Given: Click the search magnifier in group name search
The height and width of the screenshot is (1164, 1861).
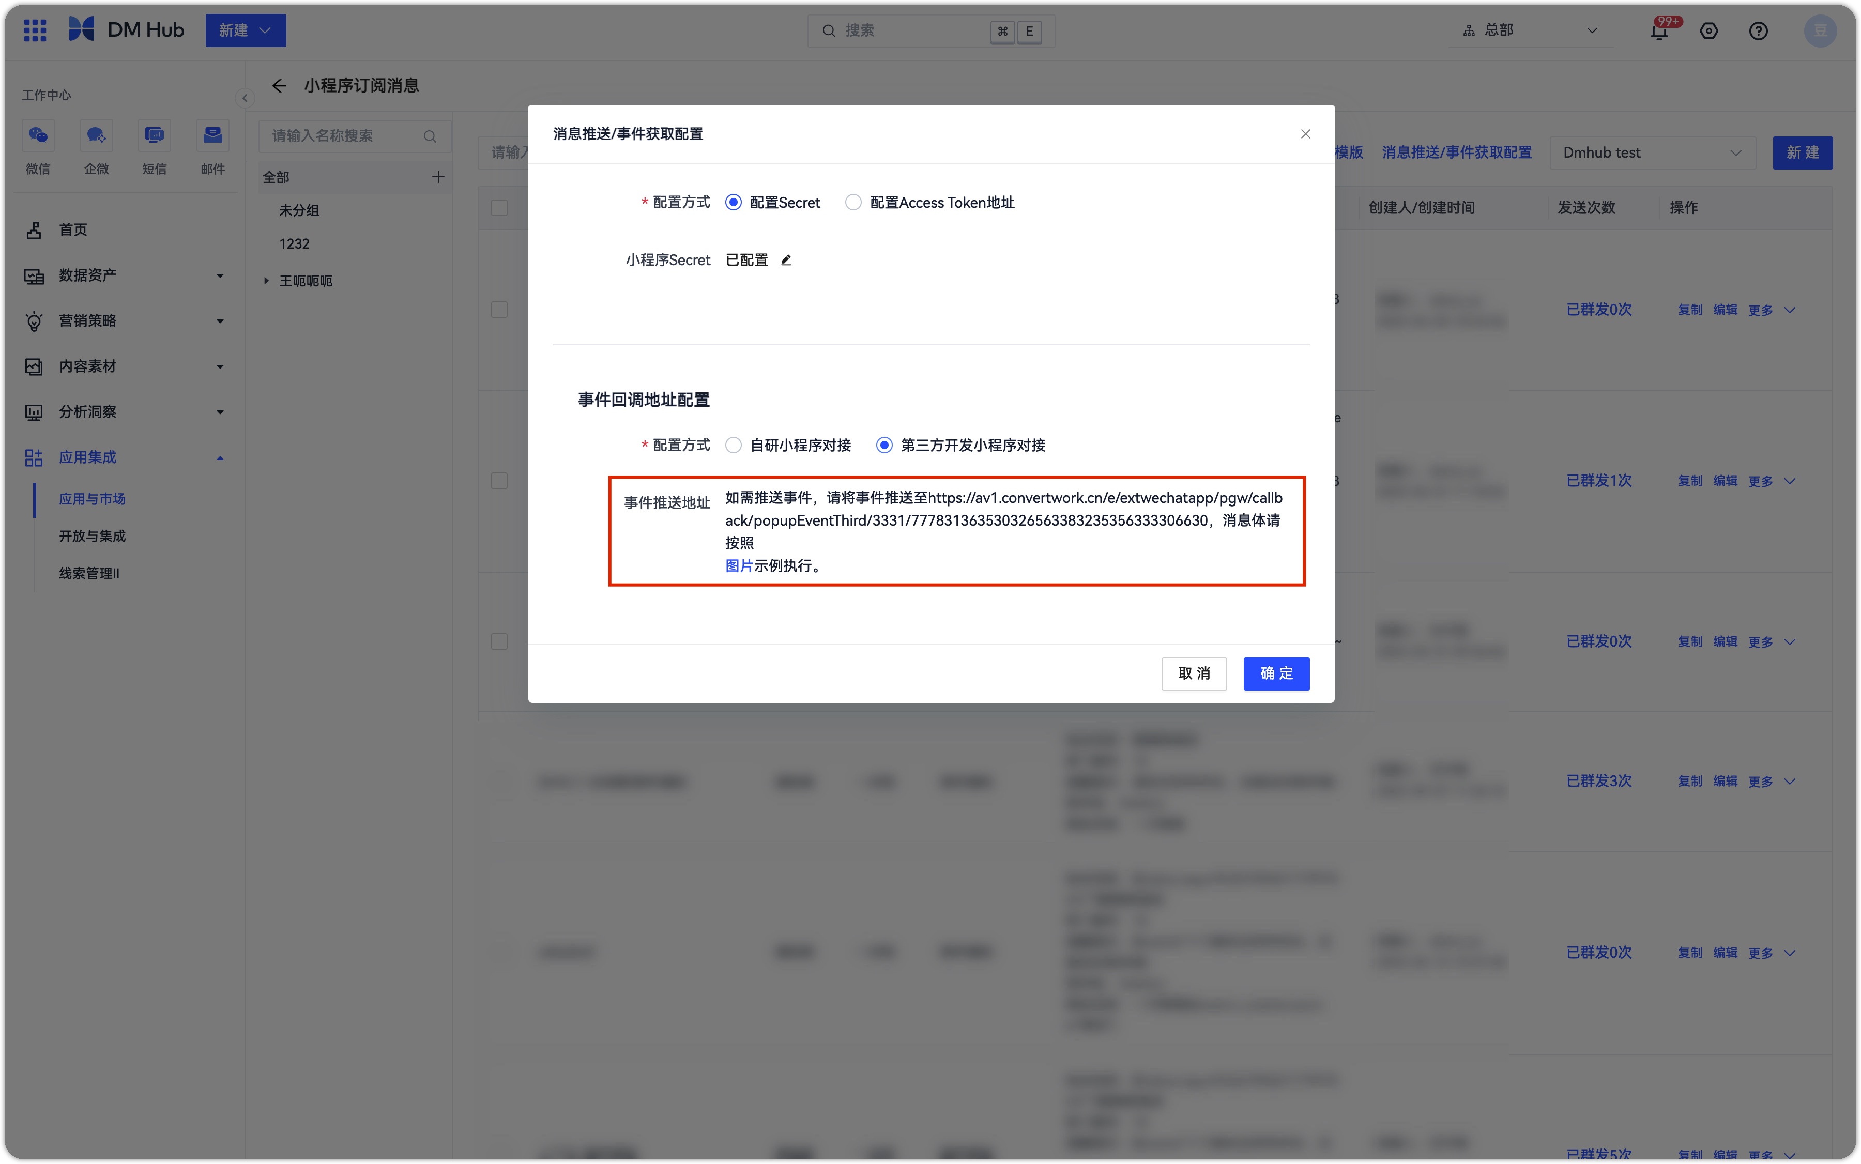Looking at the screenshot, I should pos(430,136).
